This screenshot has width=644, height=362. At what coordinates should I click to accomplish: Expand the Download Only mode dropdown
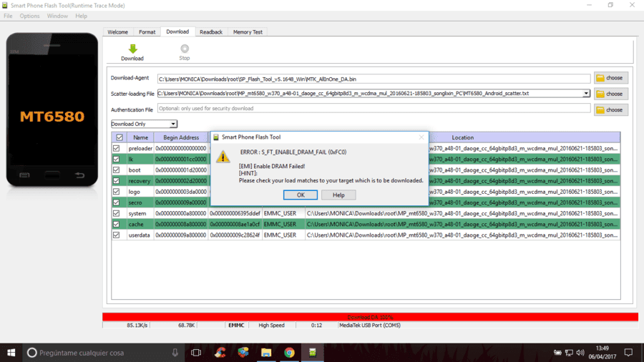[x=173, y=124]
